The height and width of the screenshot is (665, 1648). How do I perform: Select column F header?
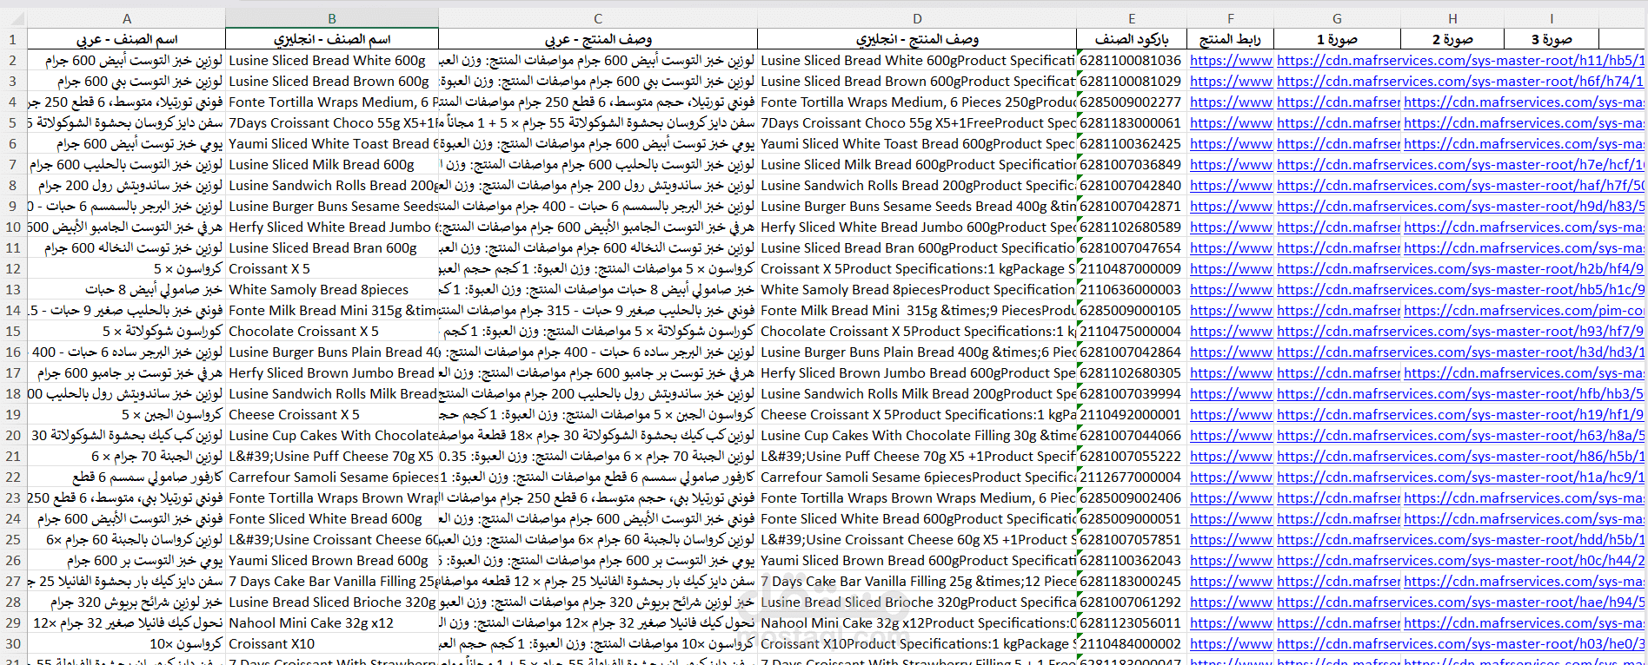[1231, 18]
